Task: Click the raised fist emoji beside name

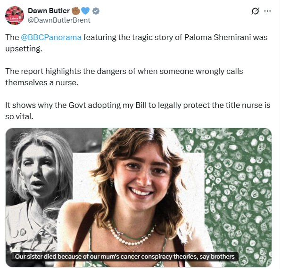Action: point(75,11)
